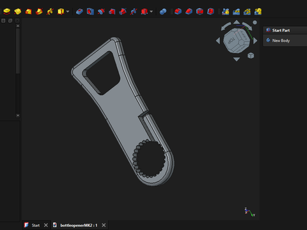Viewport: 307px width, 230px height.
Task: Click the navigation cube down arrow
Action: 237,59
